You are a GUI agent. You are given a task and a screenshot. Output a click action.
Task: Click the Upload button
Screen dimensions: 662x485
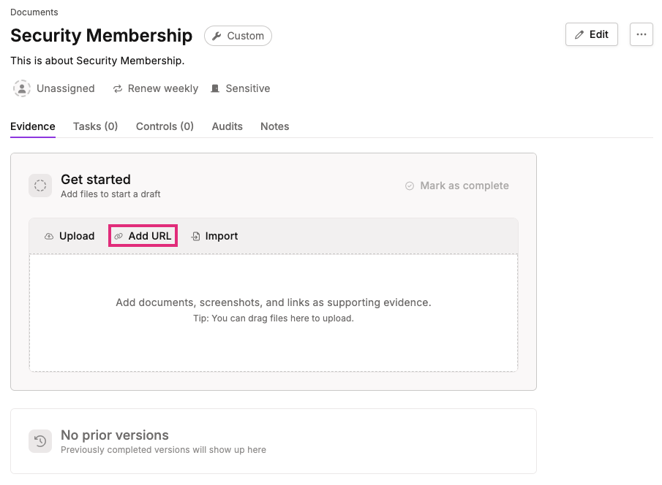69,236
